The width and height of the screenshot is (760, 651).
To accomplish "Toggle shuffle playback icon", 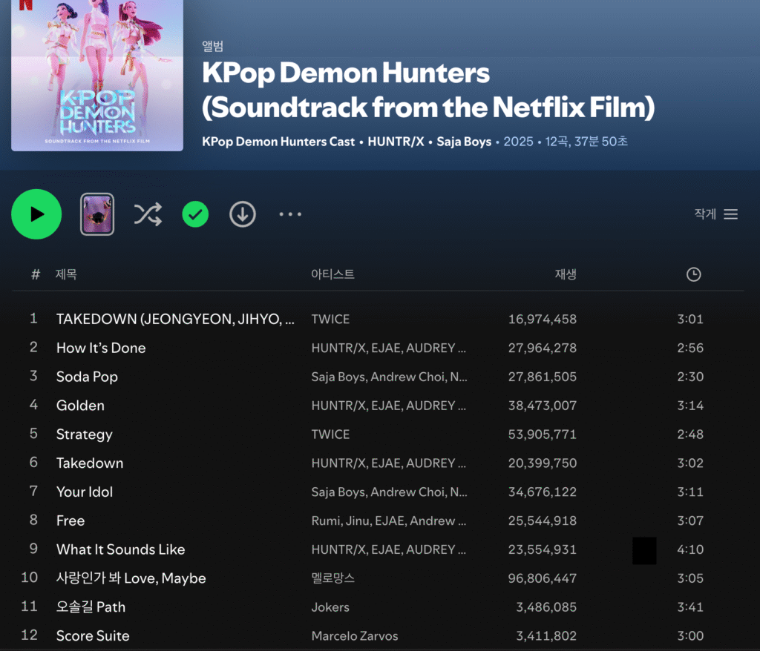I will (x=148, y=214).
